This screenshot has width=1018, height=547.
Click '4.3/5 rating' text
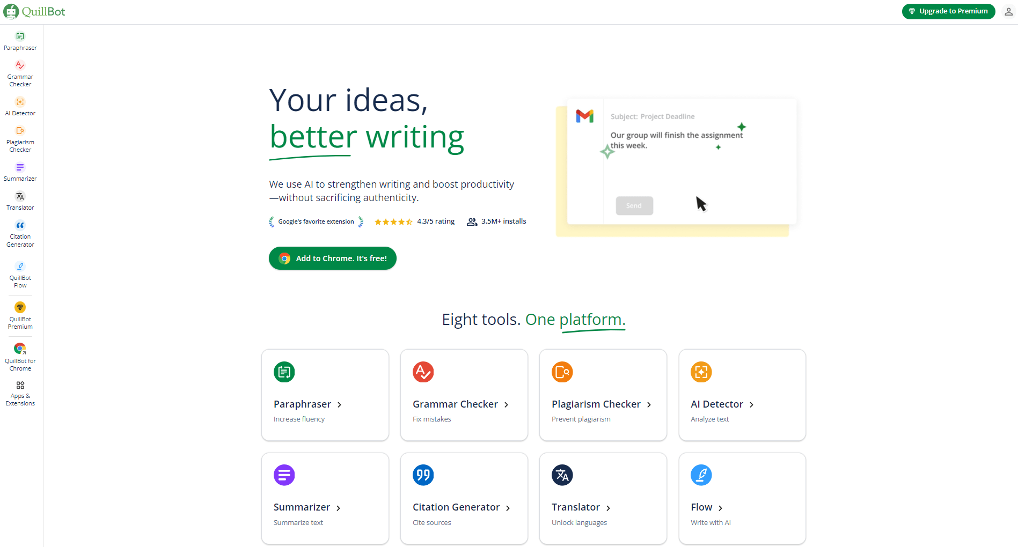point(436,221)
